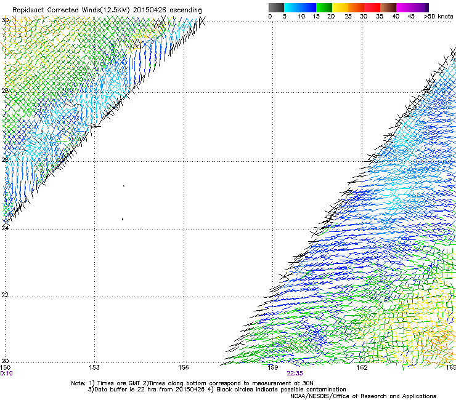Viewport: 456px width, 400px height.
Task: Click the latitude label '22'
Action: click(5, 295)
